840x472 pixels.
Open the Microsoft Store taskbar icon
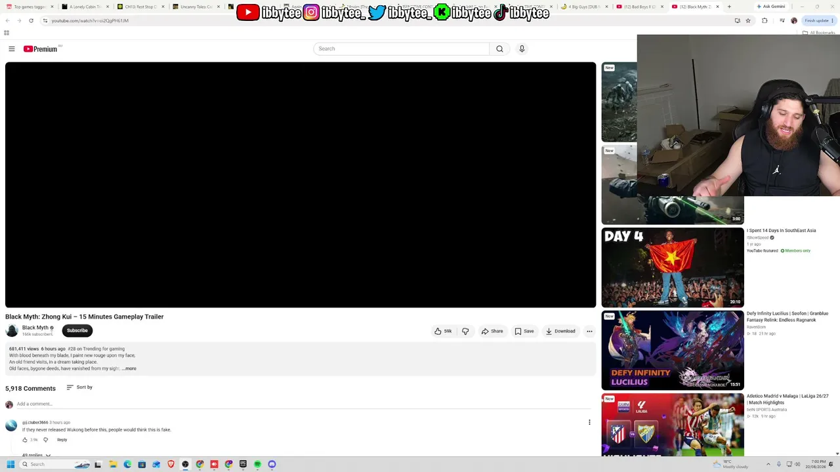pyautogui.click(x=142, y=464)
